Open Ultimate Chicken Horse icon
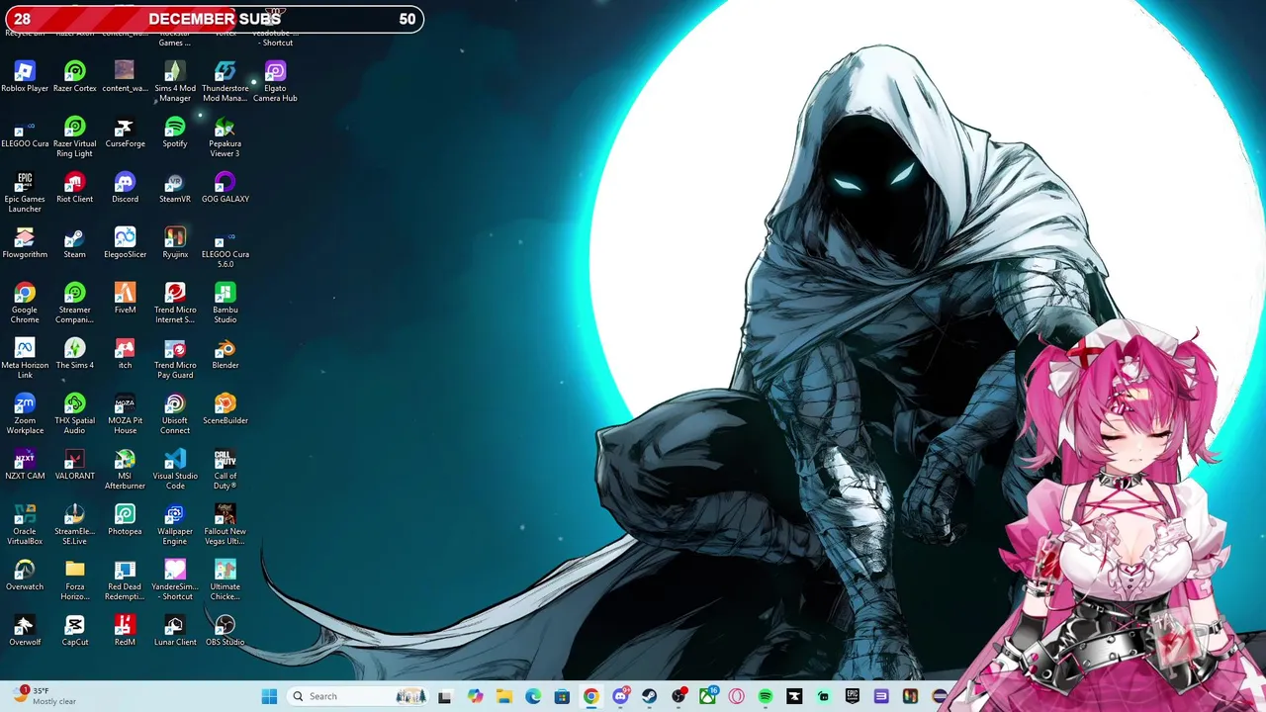Screen dimensions: 1266x712 (x=225, y=580)
